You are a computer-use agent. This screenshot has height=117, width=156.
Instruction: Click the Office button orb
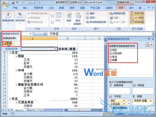tap(5, 4)
